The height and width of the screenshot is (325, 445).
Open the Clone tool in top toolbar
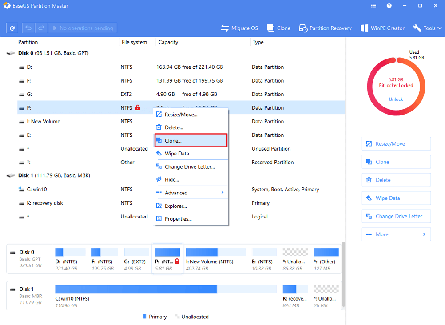click(x=279, y=28)
